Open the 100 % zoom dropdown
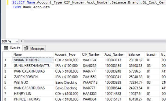 17,41
